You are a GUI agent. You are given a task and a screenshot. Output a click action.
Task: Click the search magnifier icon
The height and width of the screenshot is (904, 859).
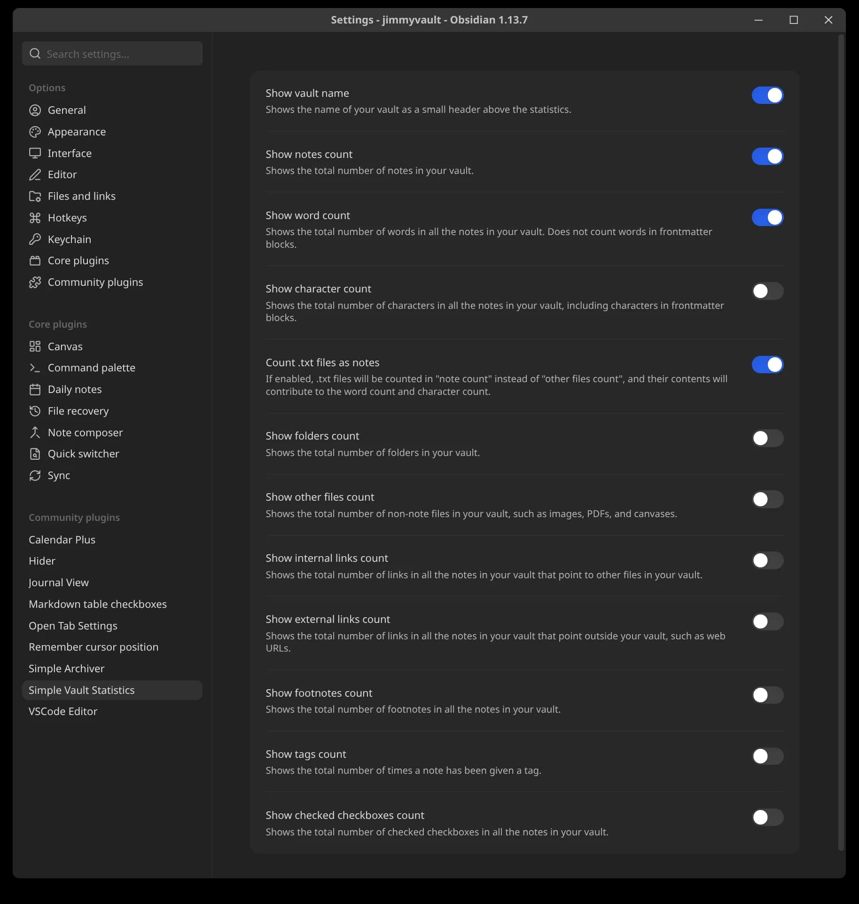[35, 54]
